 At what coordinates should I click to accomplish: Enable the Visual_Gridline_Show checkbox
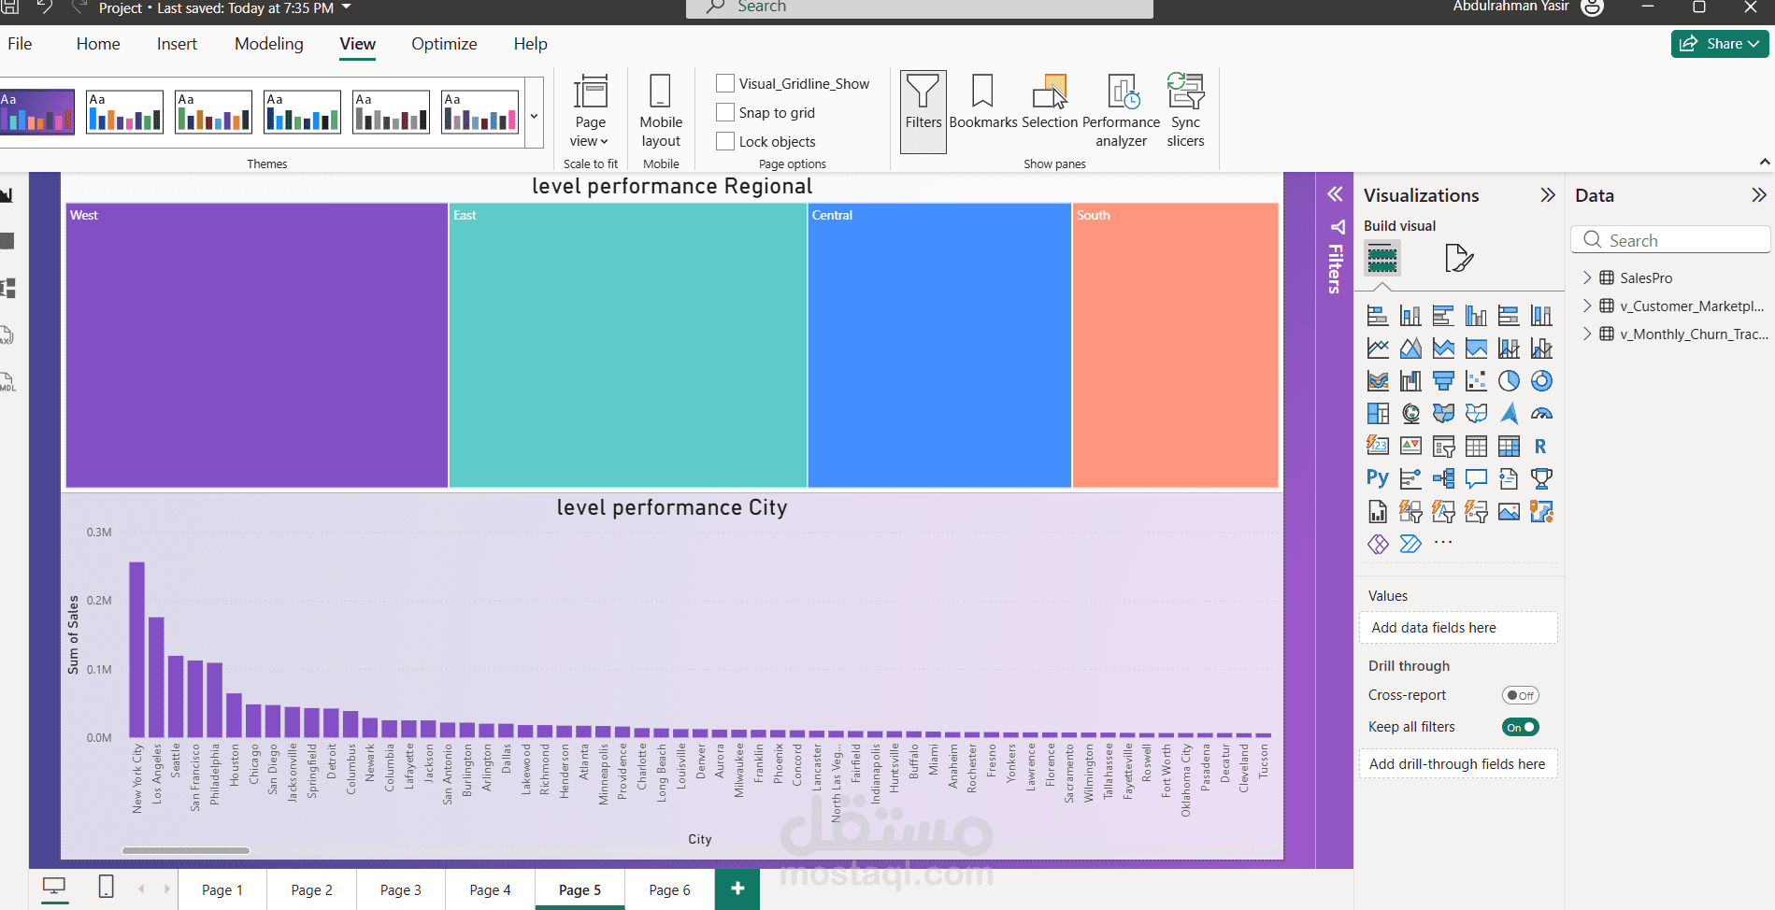tap(725, 83)
